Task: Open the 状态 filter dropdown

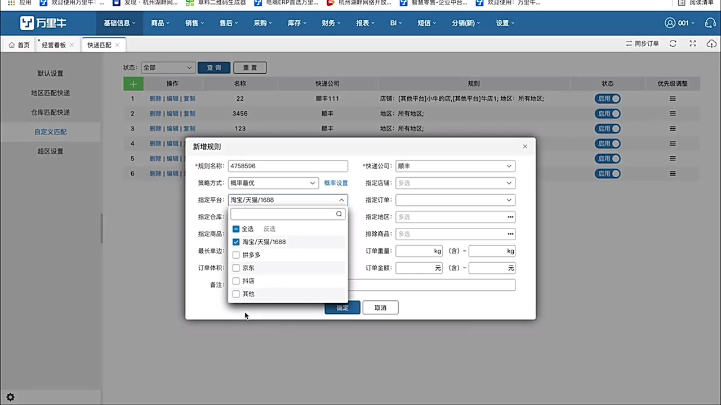Action: pyautogui.click(x=168, y=67)
